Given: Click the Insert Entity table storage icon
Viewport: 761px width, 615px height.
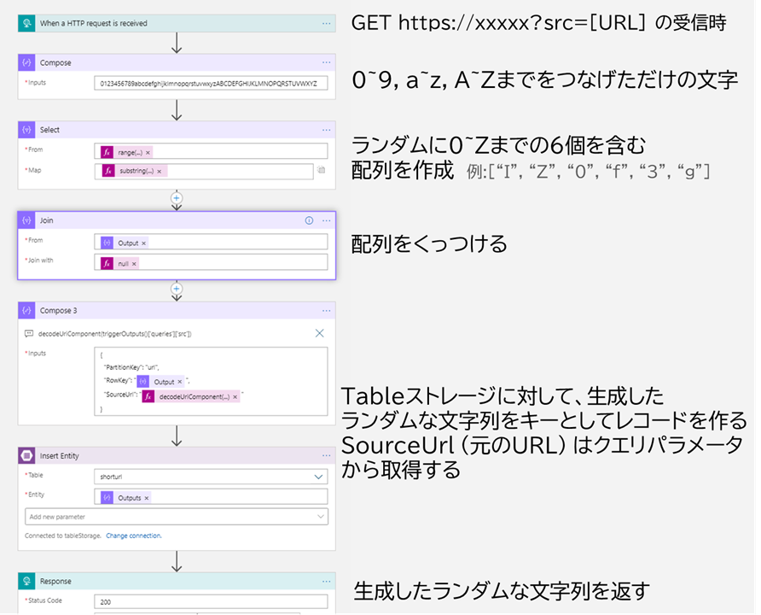Looking at the screenshot, I should tap(26, 455).
